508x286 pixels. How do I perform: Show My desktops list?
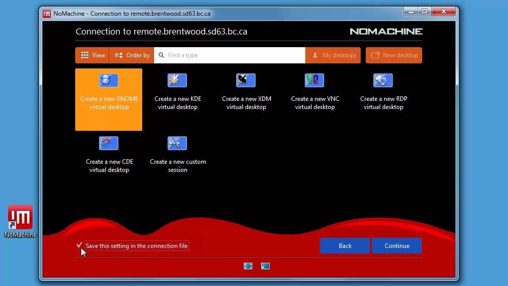click(x=333, y=55)
